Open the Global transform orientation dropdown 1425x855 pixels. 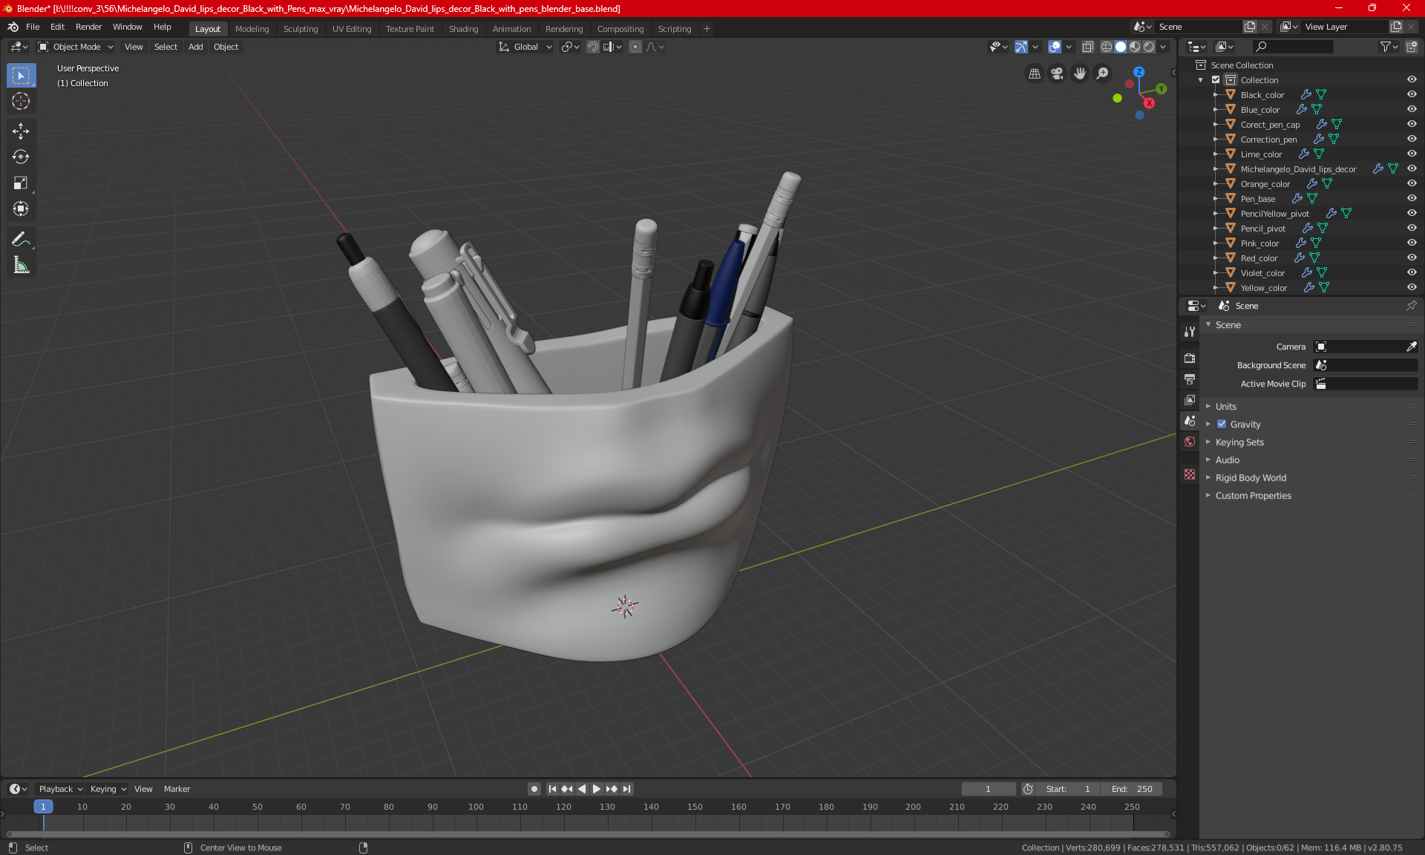point(525,47)
